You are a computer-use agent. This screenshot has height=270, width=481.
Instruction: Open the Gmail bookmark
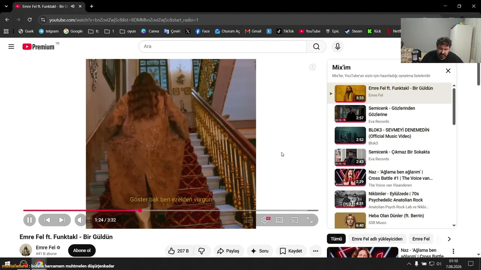pos(253,31)
